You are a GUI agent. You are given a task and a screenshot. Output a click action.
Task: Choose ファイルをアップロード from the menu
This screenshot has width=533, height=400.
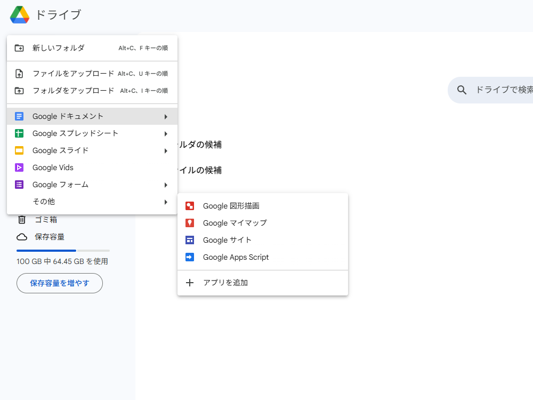point(92,74)
